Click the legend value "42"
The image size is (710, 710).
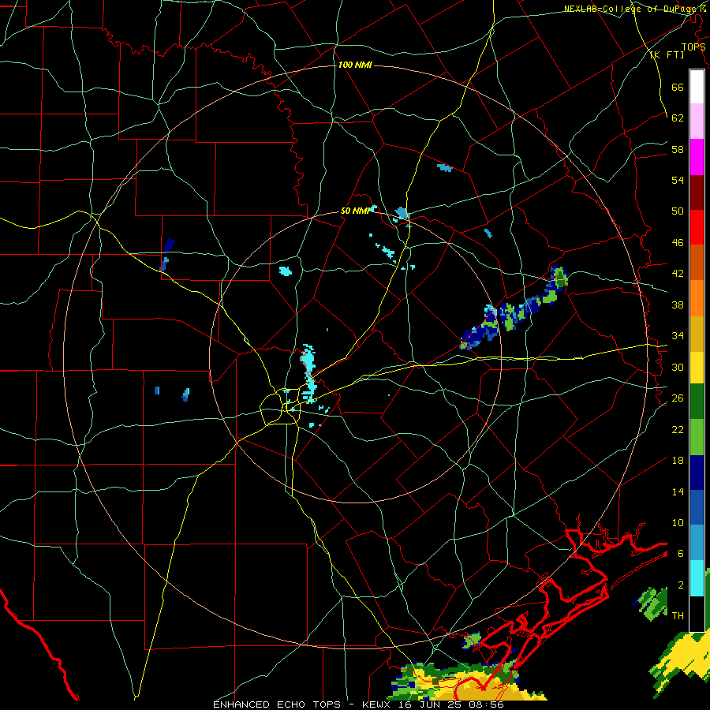(x=678, y=274)
